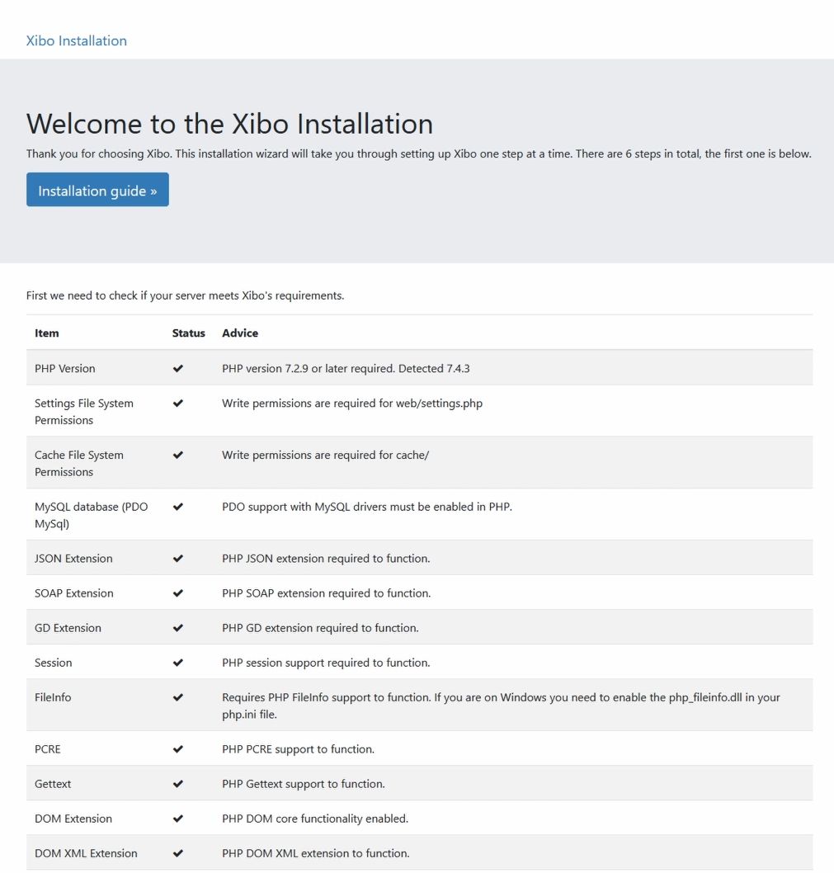This screenshot has height=873, width=834.
Task: Click the Cache File System Permissions checkmark
Action: [178, 455]
